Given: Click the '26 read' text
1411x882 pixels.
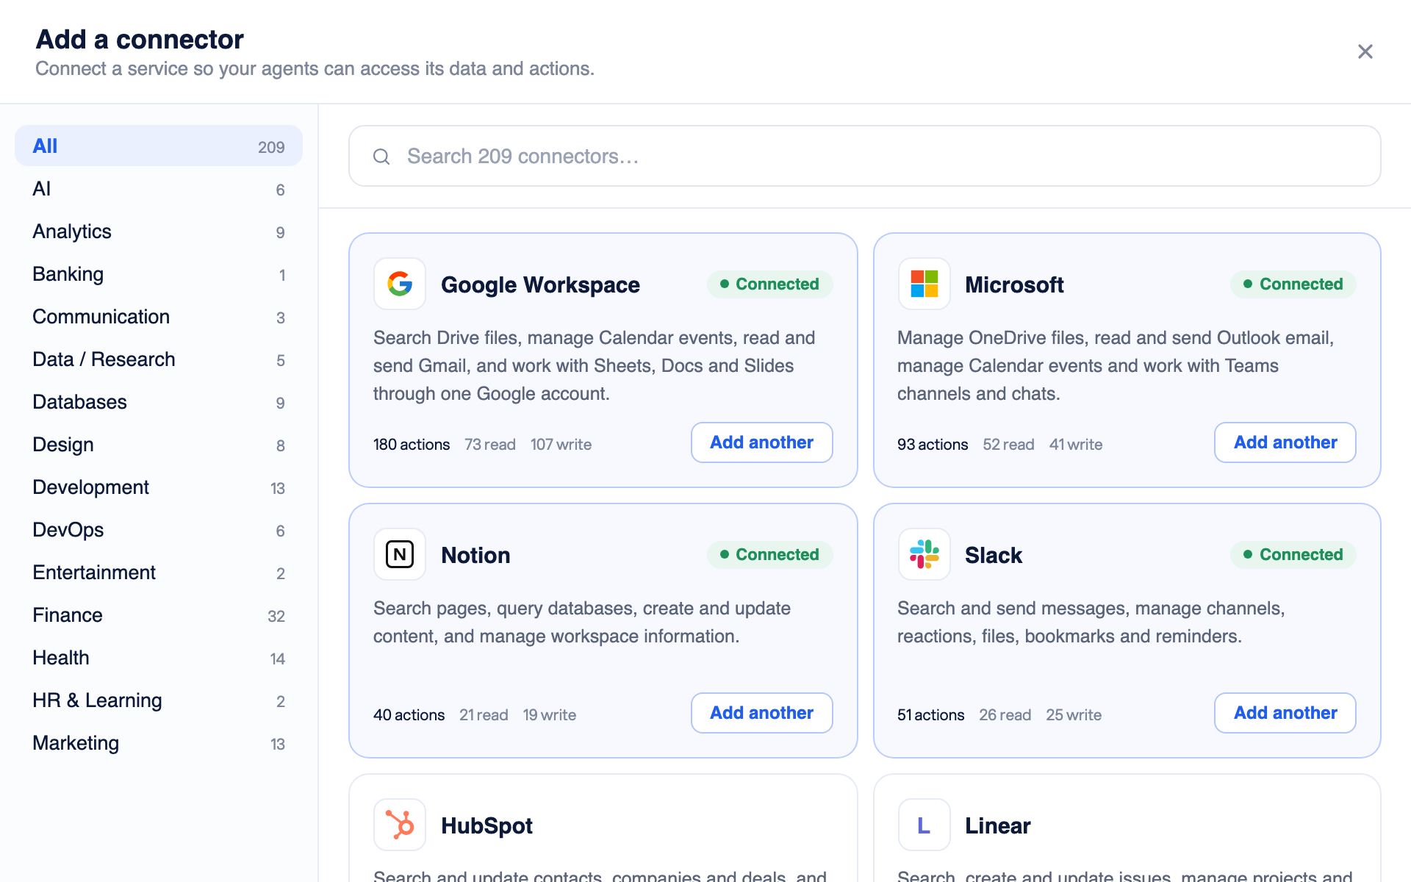Looking at the screenshot, I should 1005,715.
